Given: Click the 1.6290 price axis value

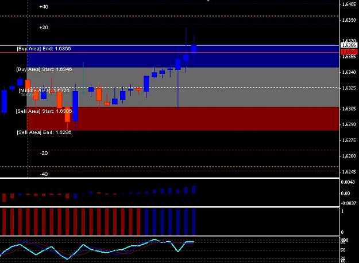Looking at the screenshot, I should tap(349, 124).
